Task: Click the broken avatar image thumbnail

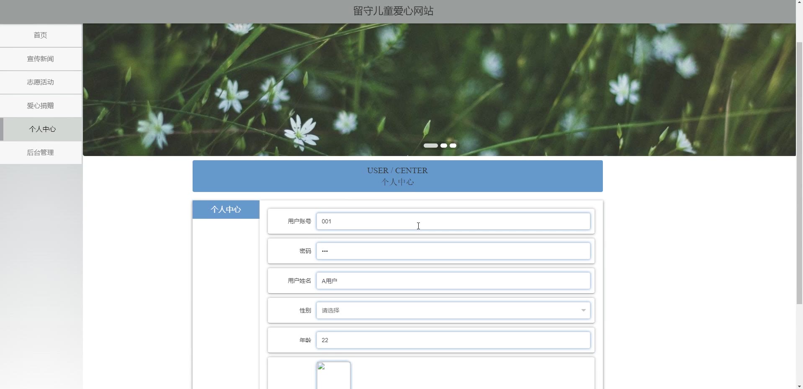Action: tap(333, 376)
